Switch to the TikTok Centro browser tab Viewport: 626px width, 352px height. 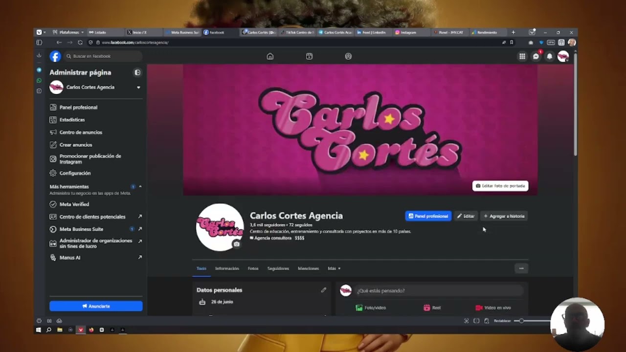[x=297, y=32]
